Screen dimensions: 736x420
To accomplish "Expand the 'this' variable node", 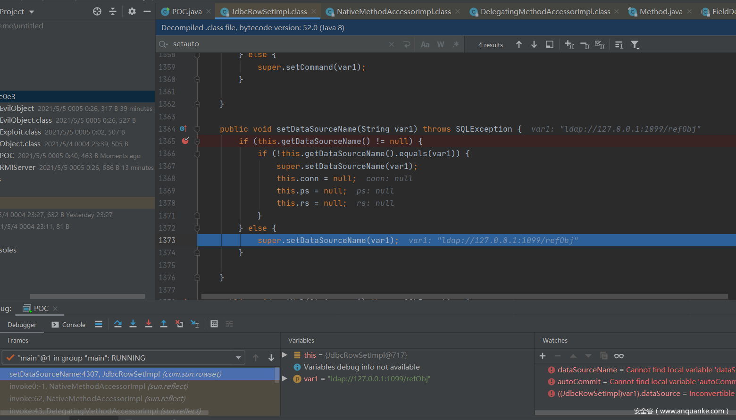I will pyautogui.click(x=284, y=355).
